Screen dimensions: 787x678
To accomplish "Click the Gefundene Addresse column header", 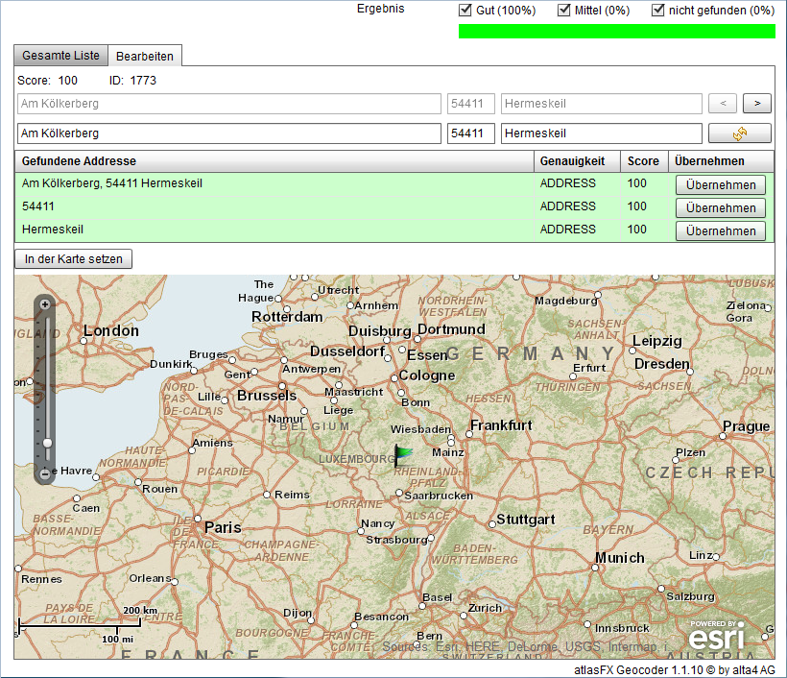I will [x=274, y=161].
